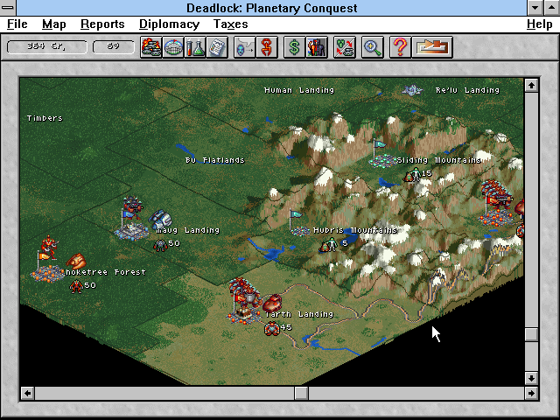Open the Reports menu

coord(102,24)
